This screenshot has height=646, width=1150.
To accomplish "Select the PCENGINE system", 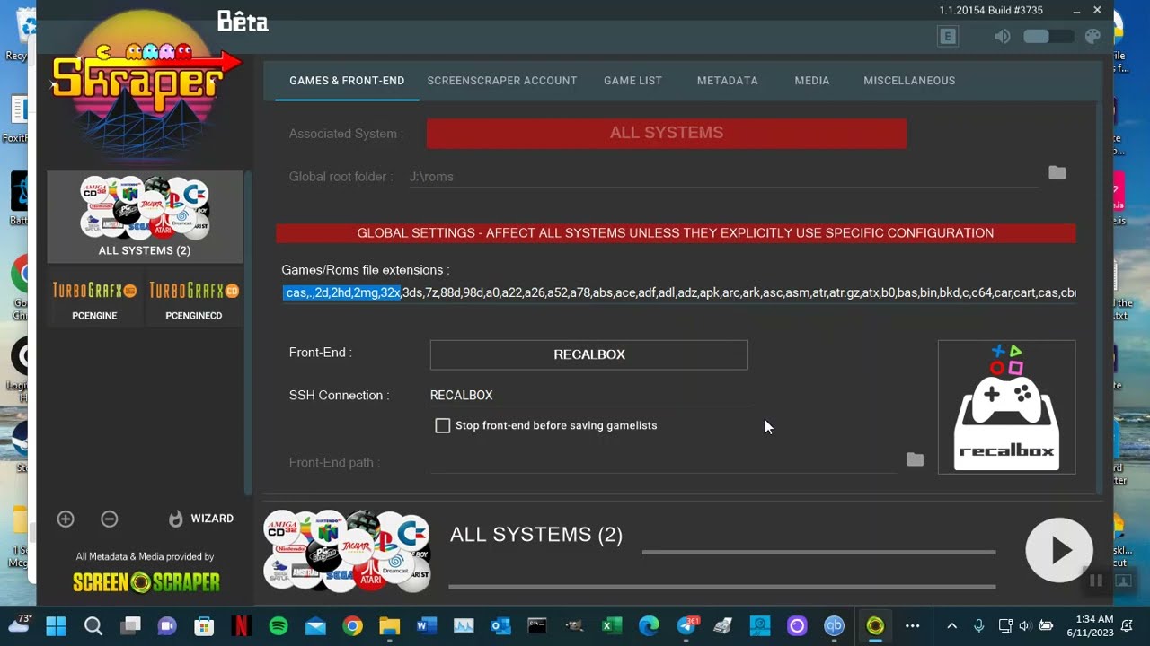I will tap(94, 299).
